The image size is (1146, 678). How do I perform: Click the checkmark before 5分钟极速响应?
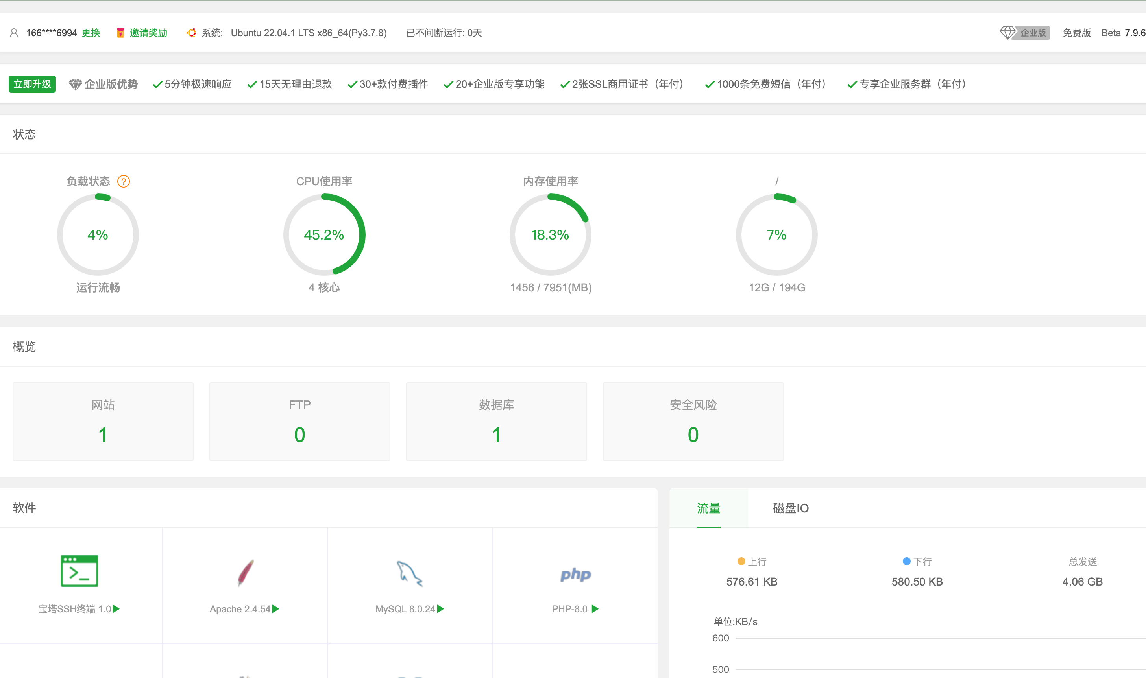point(158,85)
